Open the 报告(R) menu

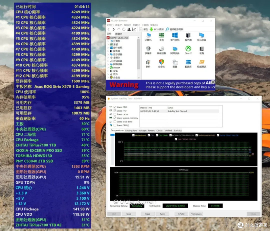tap(127, 25)
